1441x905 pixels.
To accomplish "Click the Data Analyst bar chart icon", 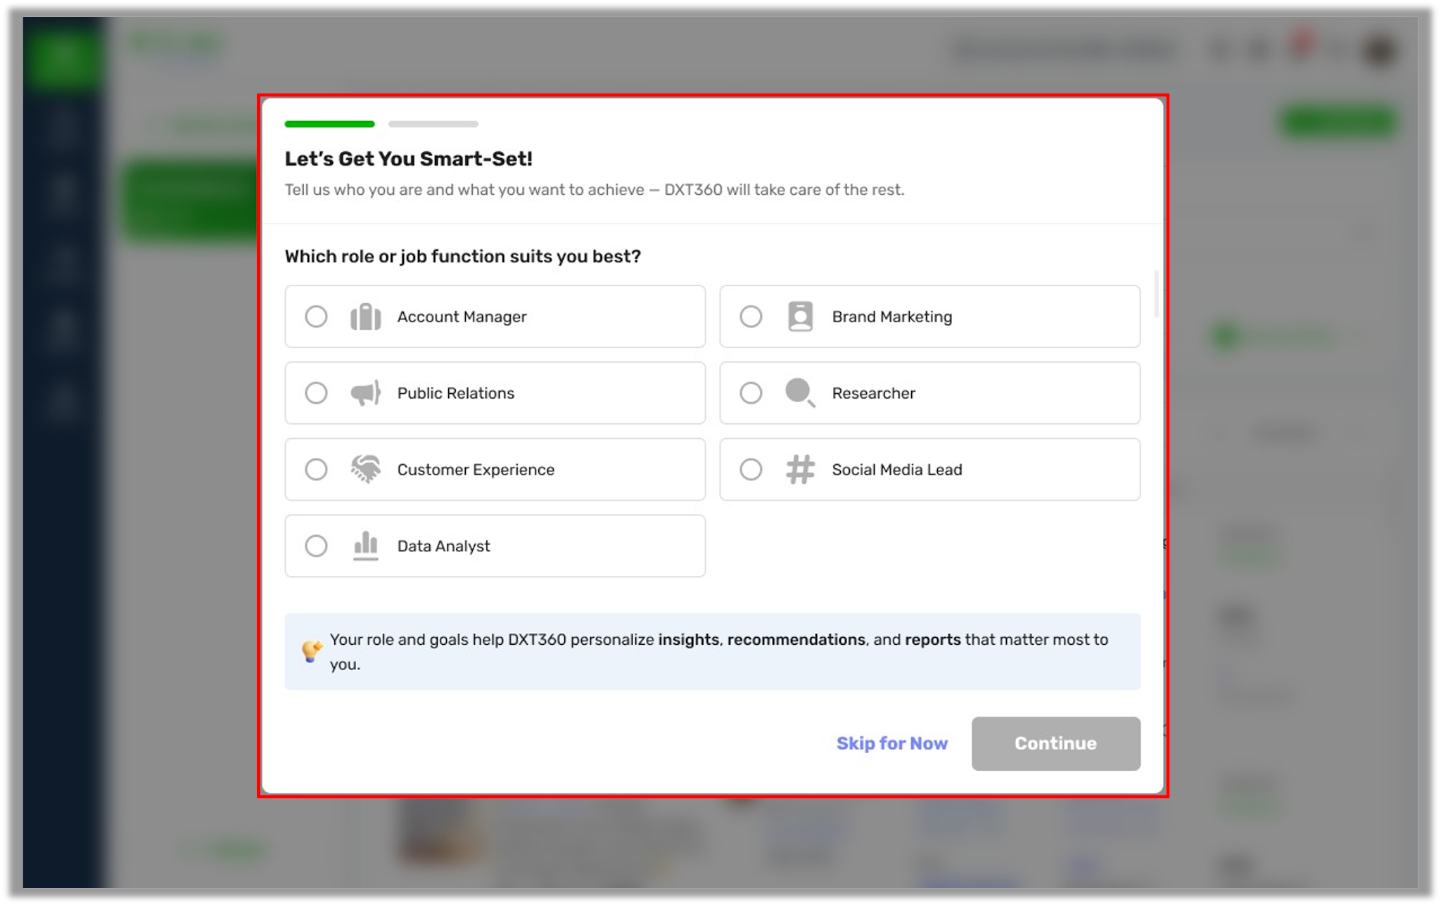I will coord(365,546).
